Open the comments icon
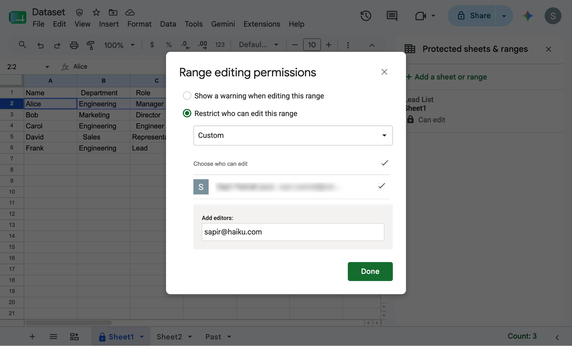This screenshot has width=572, height=346. coord(392,16)
